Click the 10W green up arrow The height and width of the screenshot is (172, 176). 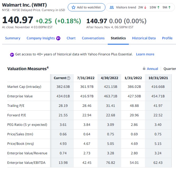158,7
